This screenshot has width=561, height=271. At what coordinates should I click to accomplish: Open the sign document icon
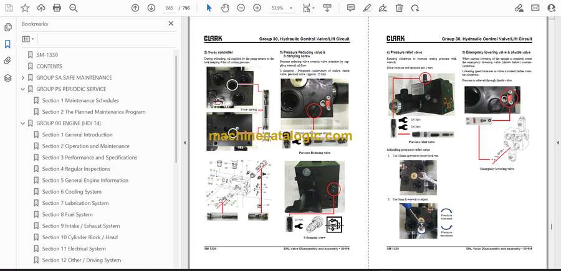[383, 8]
